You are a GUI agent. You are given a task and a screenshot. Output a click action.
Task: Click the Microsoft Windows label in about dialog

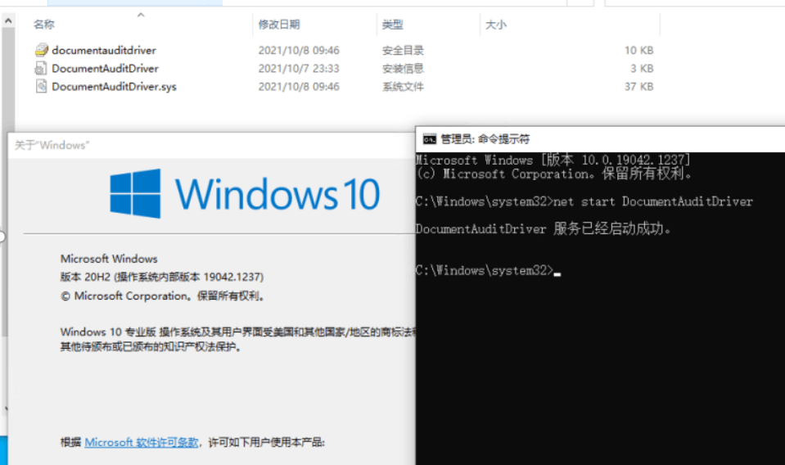coord(109,259)
